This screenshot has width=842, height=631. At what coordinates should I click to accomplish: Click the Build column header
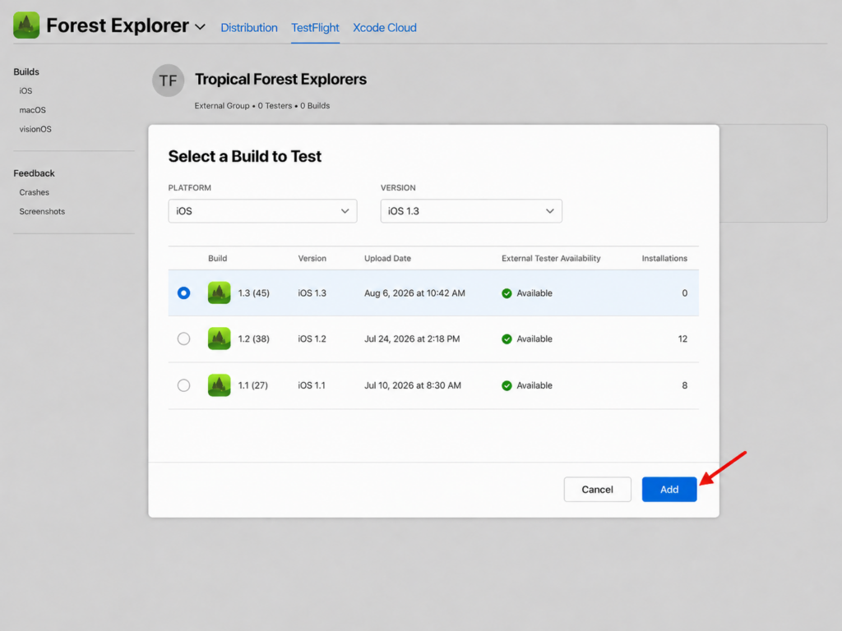[x=217, y=258]
